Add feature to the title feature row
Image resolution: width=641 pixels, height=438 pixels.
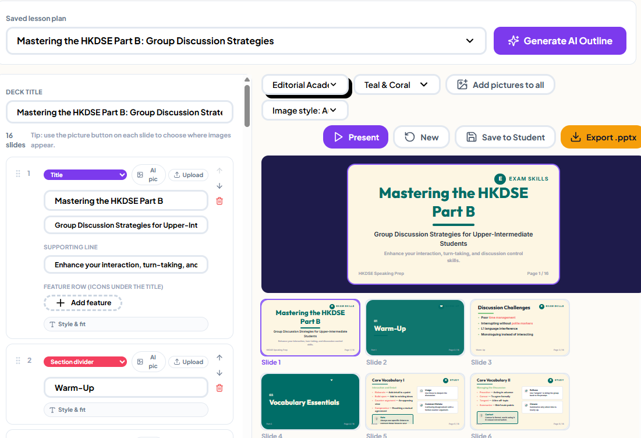click(83, 303)
